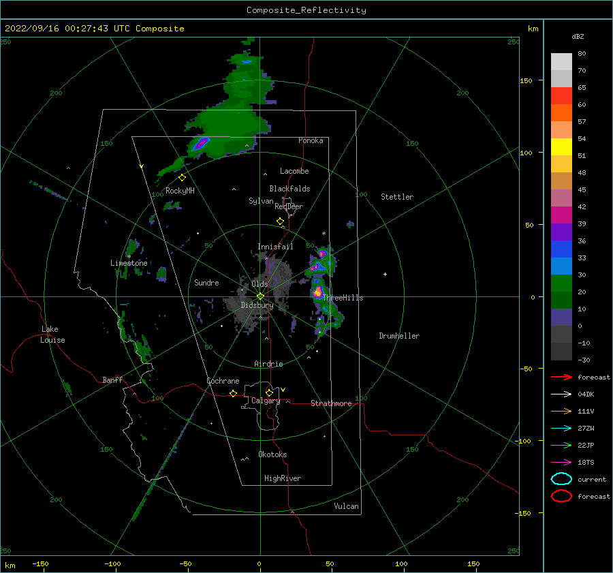Click the Blackfalds city label
This screenshot has width=613, height=573.
289,189
